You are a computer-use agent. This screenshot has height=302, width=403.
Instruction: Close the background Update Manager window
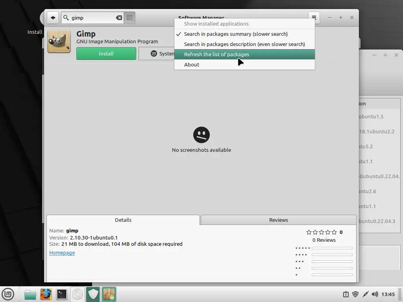coord(396,55)
